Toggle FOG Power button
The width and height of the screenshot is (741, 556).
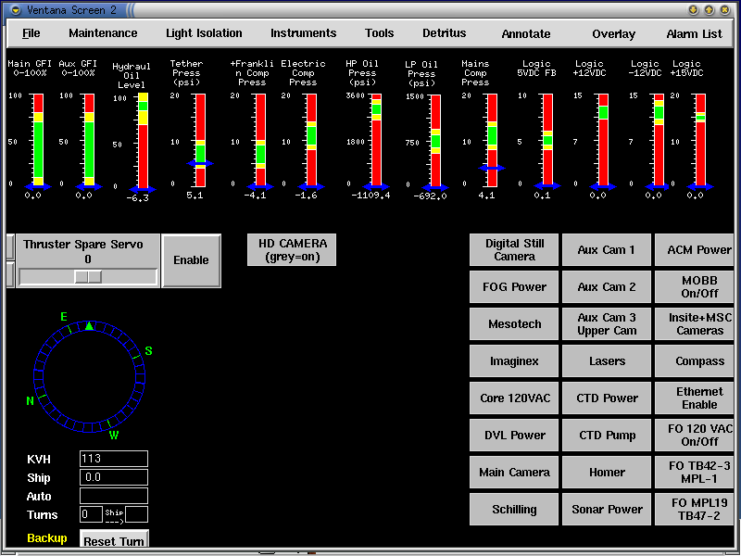pos(514,286)
